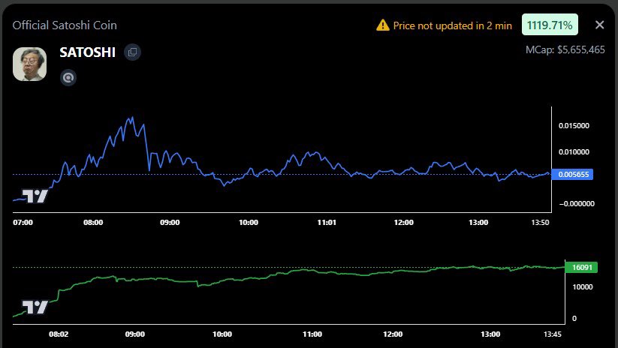Click the TradingView logo on price chart
The width and height of the screenshot is (618, 348).
(35, 196)
